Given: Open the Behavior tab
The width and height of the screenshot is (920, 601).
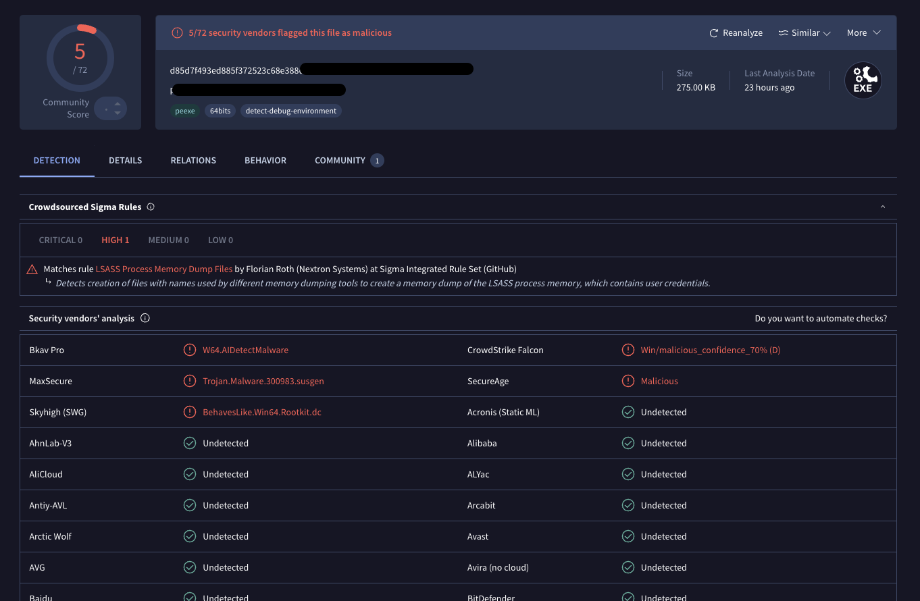Looking at the screenshot, I should pos(265,160).
